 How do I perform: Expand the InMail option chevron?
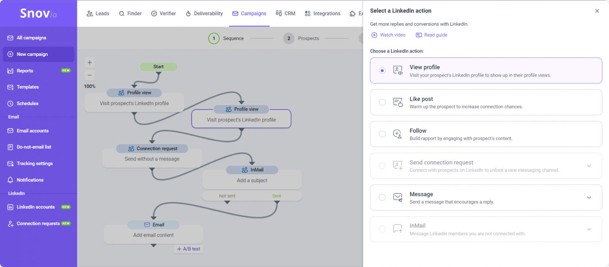[589, 229]
